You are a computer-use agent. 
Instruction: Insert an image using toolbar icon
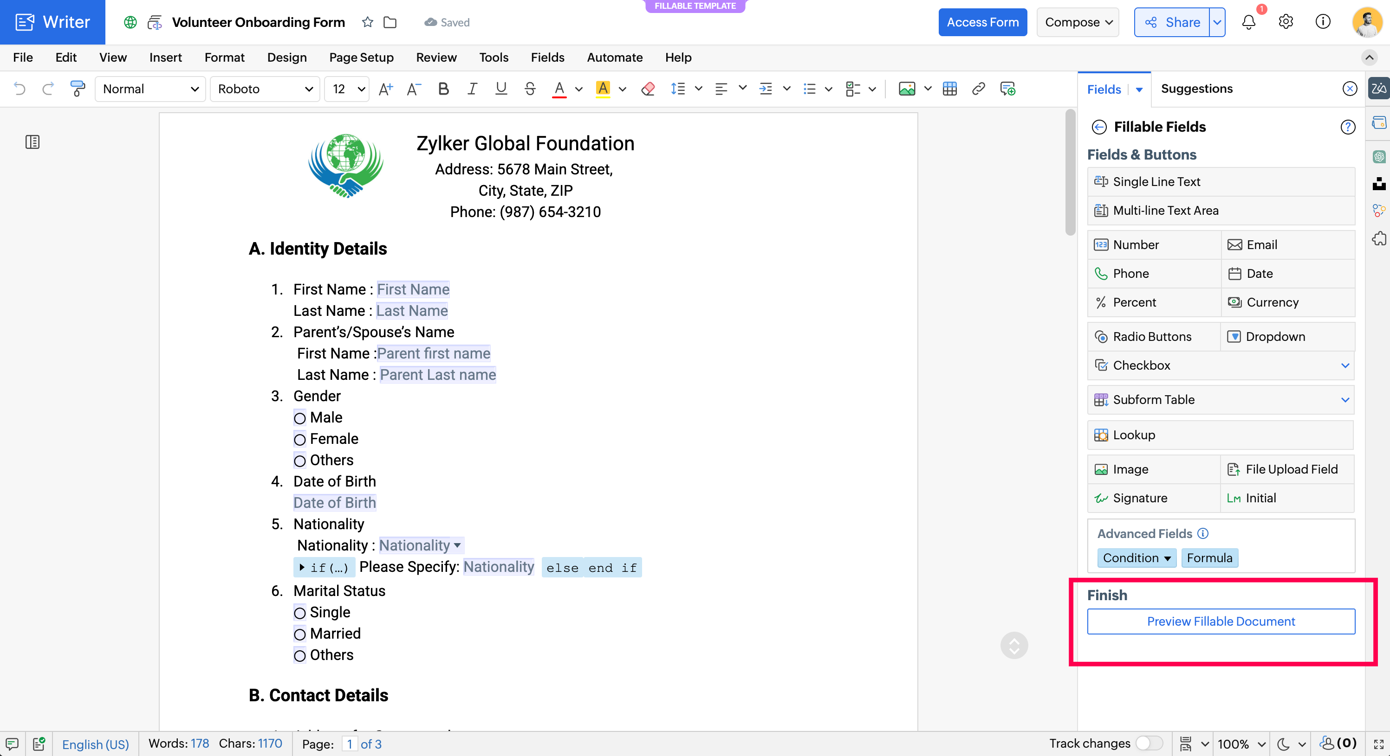click(907, 89)
